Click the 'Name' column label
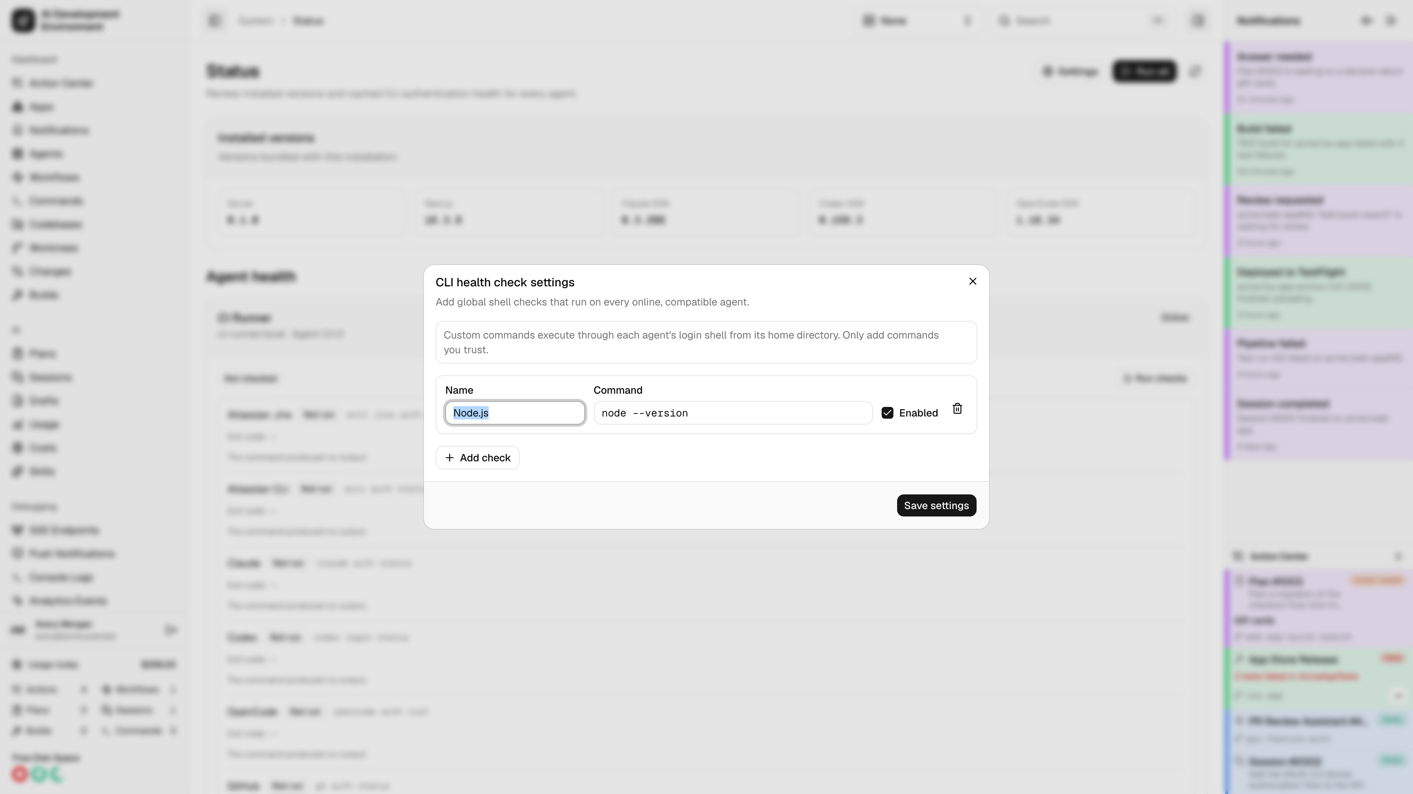Screen dimensions: 1413x794 click(459, 390)
